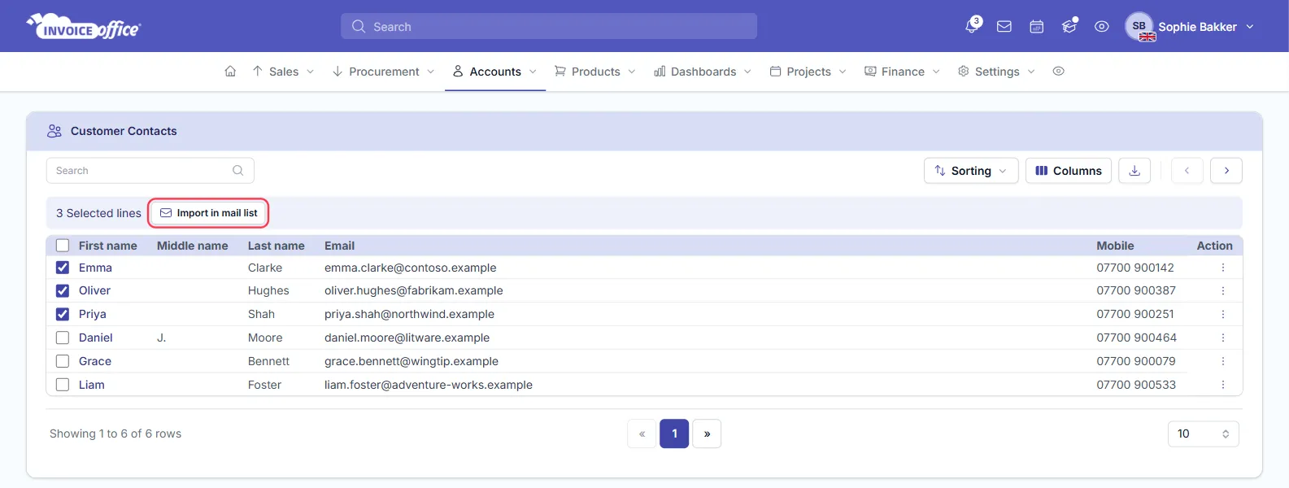Open the calendar icon in header
The width and height of the screenshot is (1289, 488).
1037,27
